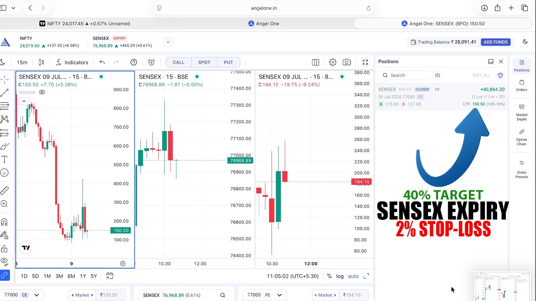This screenshot has width=536, height=301.
Task: Change CE Market order type selector
Action: coord(82,295)
